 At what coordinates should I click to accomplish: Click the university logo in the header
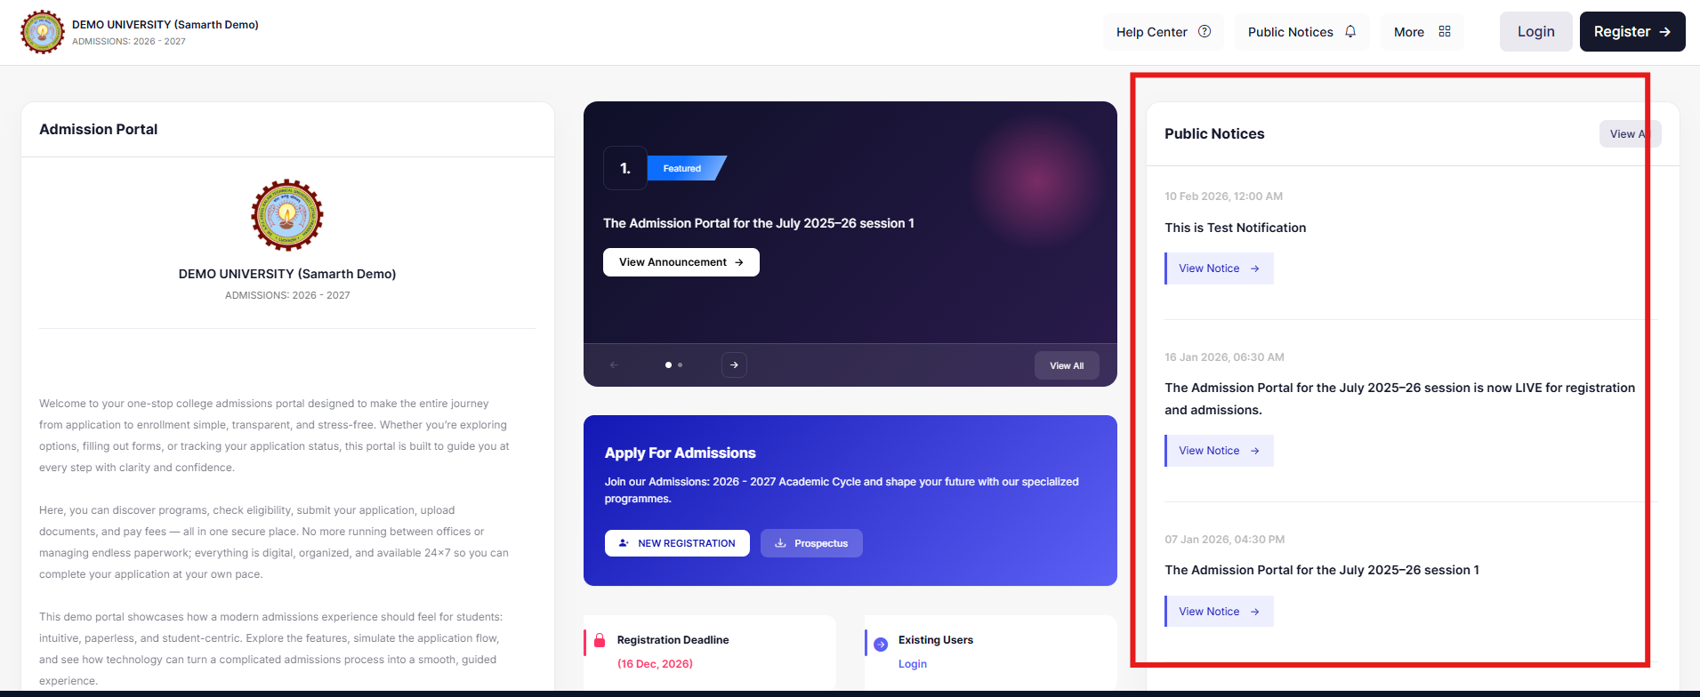[x=43, y=32]
